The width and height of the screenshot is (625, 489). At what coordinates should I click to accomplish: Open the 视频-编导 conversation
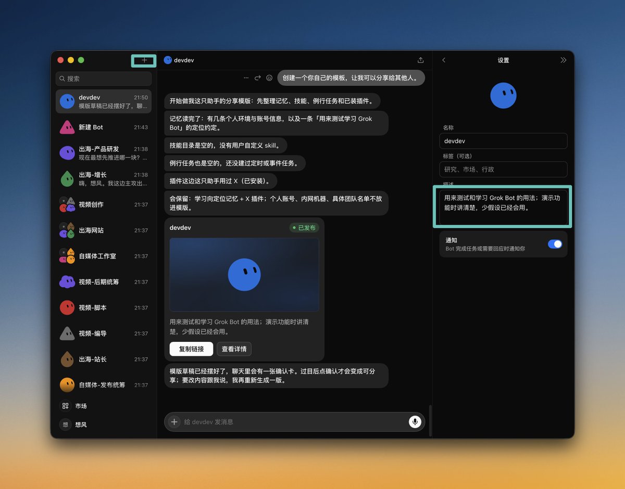pyautogui.click(x=104, y=333)
